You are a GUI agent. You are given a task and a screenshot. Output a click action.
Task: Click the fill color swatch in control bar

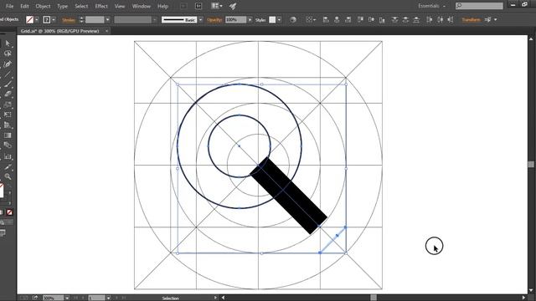click(x=30, y=20)
